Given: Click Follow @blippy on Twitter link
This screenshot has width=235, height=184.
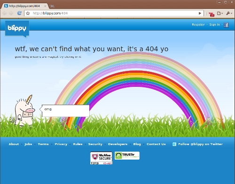Looking at the screenshot, I should click(200, 144).
